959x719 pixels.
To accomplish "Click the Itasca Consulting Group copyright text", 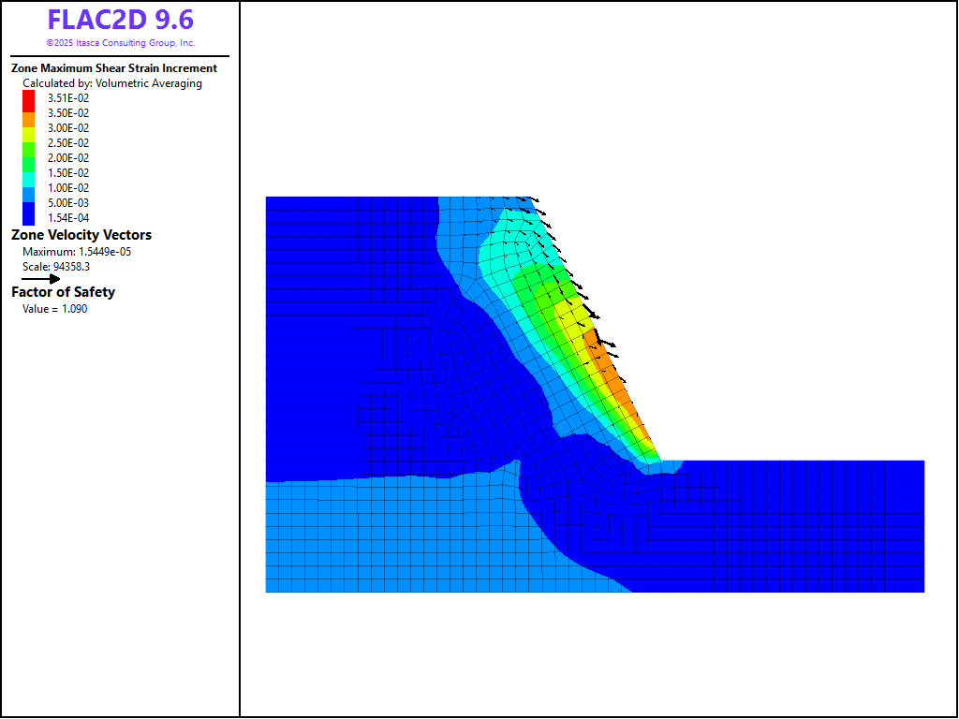I will tap(121, 43).
